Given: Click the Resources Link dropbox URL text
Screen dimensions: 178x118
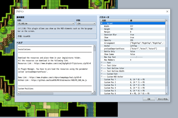Looking at the screenshot, I should click(x=62, y=63).
